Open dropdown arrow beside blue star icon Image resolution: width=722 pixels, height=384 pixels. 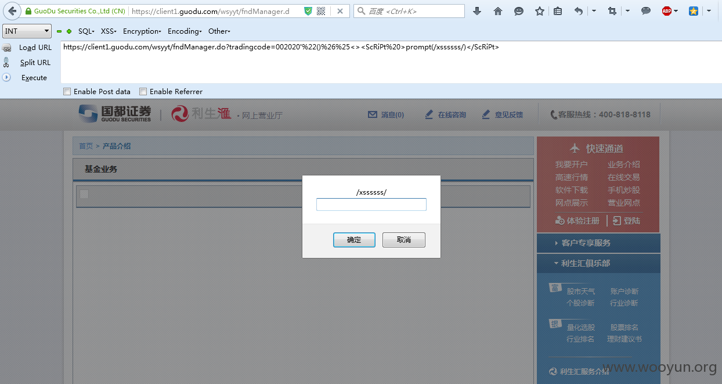[x=709, y=11]
